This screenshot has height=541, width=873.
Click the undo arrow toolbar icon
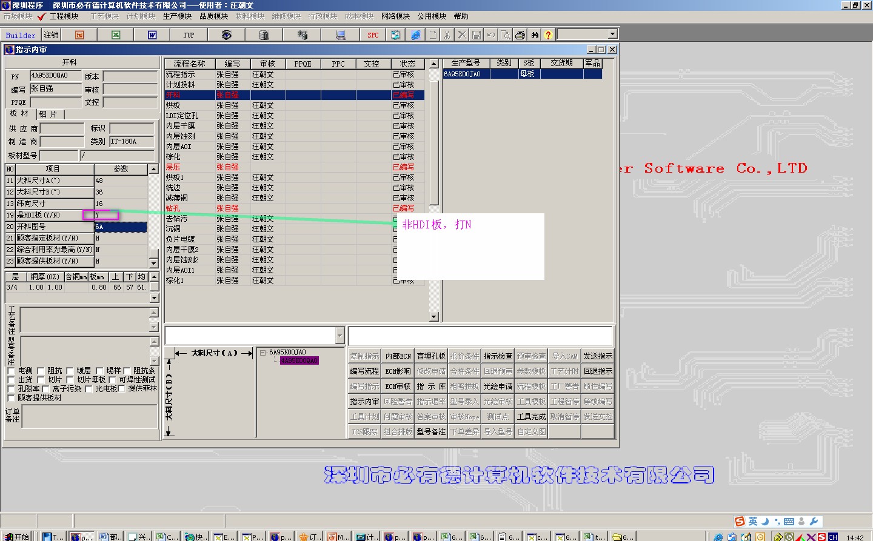point(491,35)
